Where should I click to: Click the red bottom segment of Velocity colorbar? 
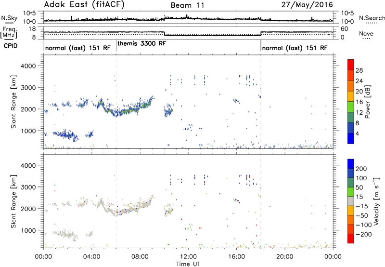coord(351,239)
